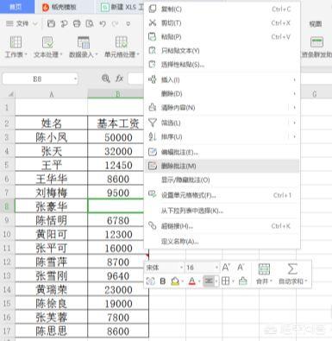Open the 文本处理 ribbon icon
This screenshot has height=341, width=332.
pos(47,42)
